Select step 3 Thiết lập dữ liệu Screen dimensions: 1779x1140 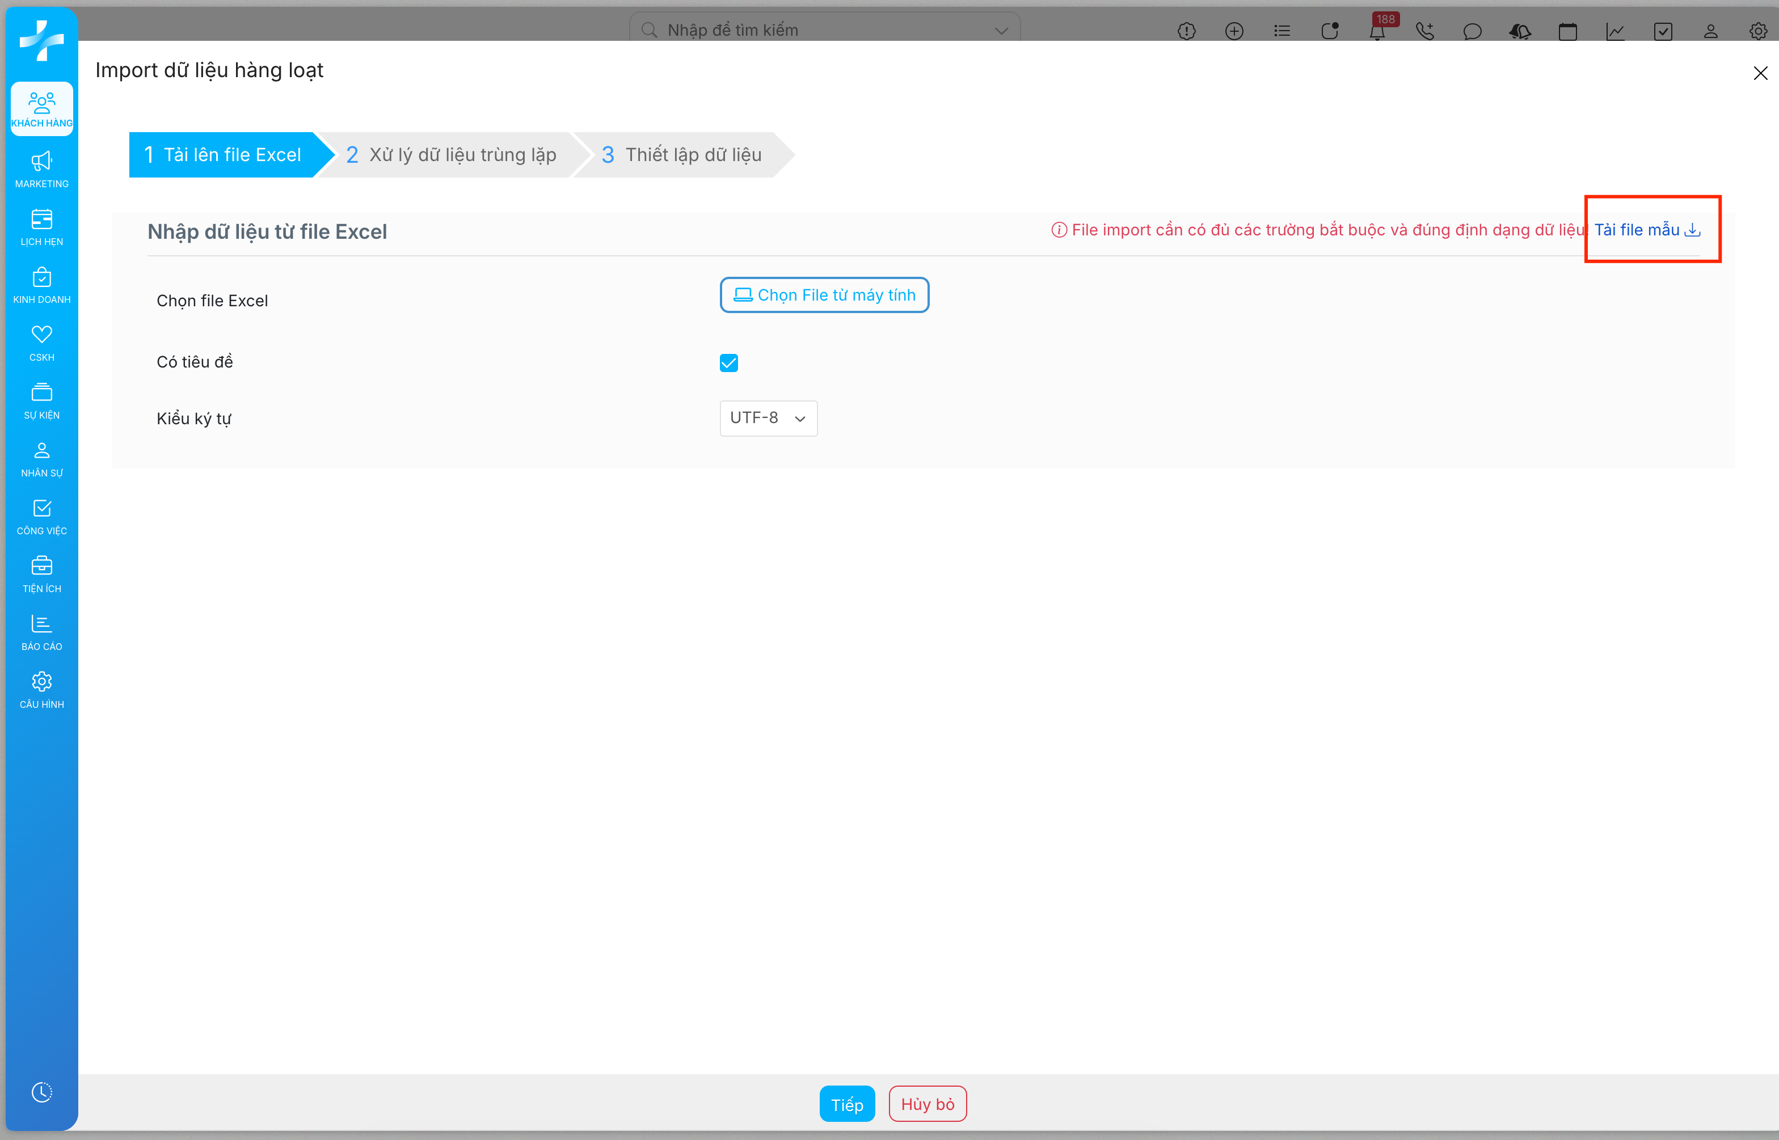682,155
